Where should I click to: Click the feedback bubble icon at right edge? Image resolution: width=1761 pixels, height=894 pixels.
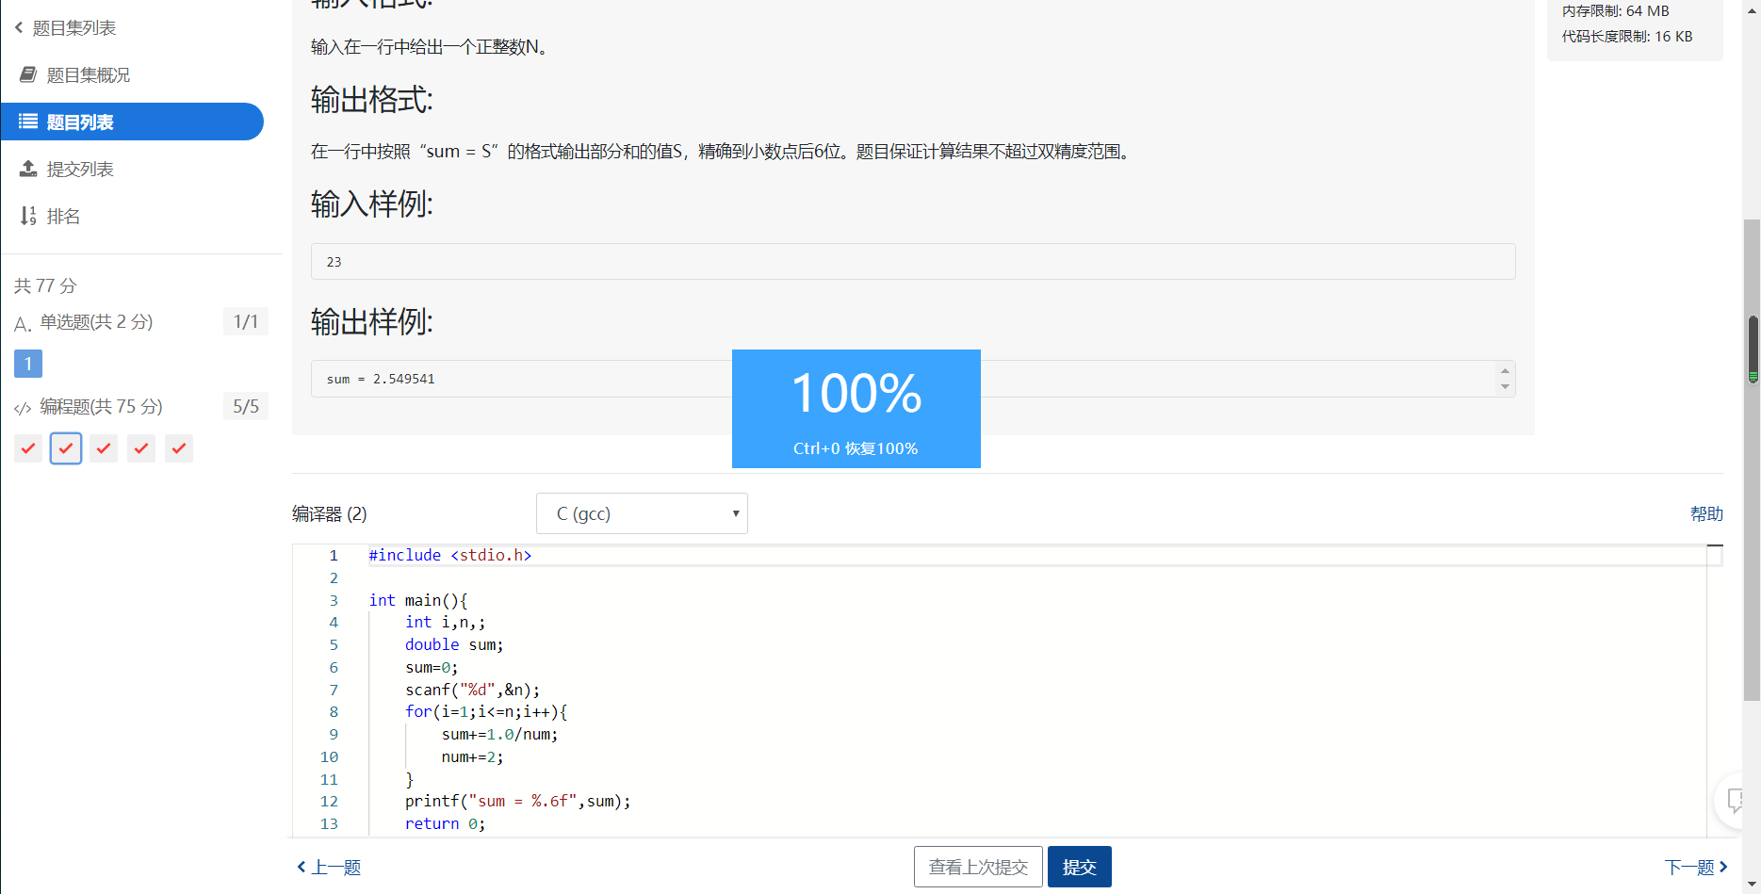pyautogui.click(x=1736, y=801)
